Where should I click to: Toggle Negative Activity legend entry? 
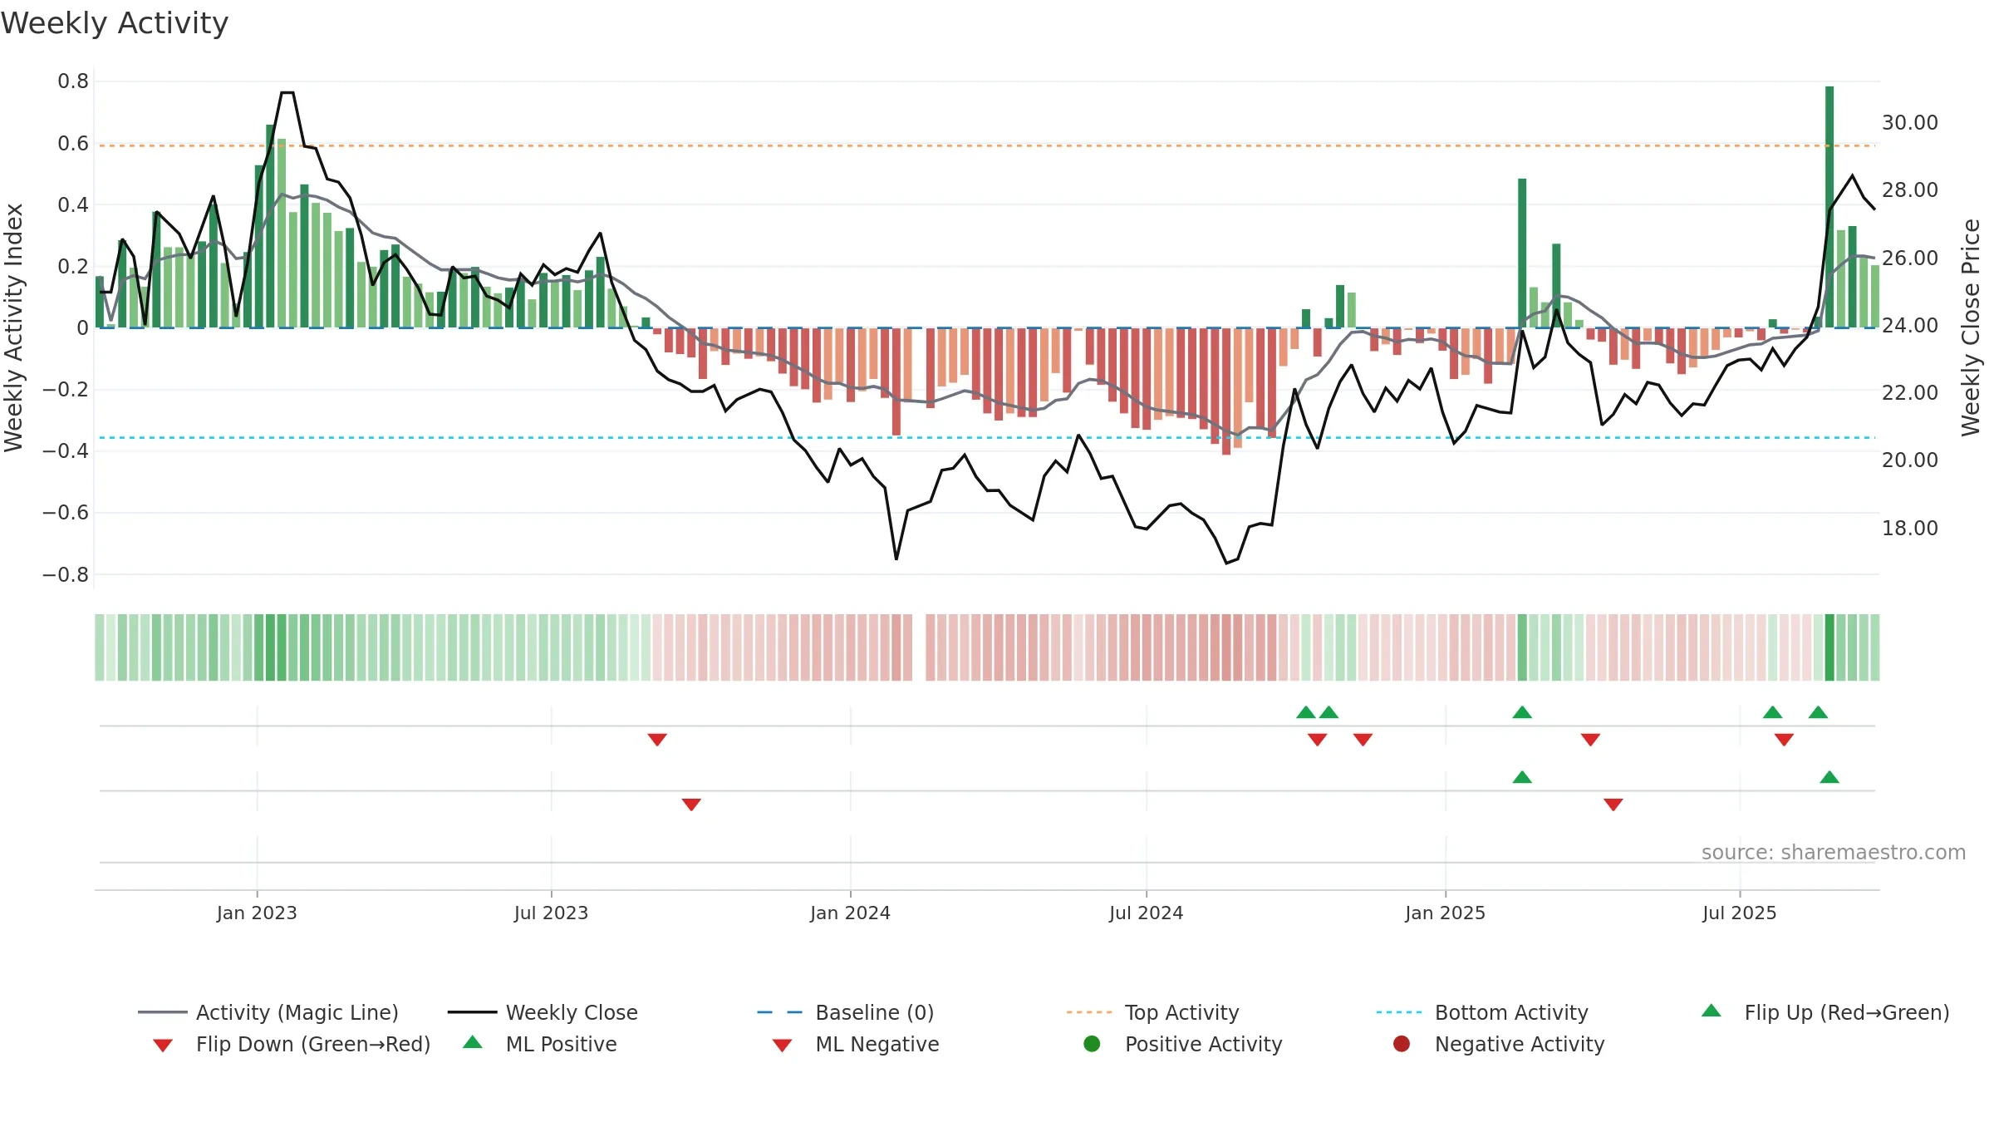1499,1044
